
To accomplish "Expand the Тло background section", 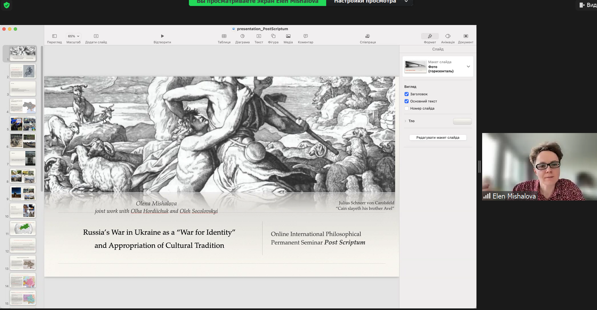I will (405, 121).
